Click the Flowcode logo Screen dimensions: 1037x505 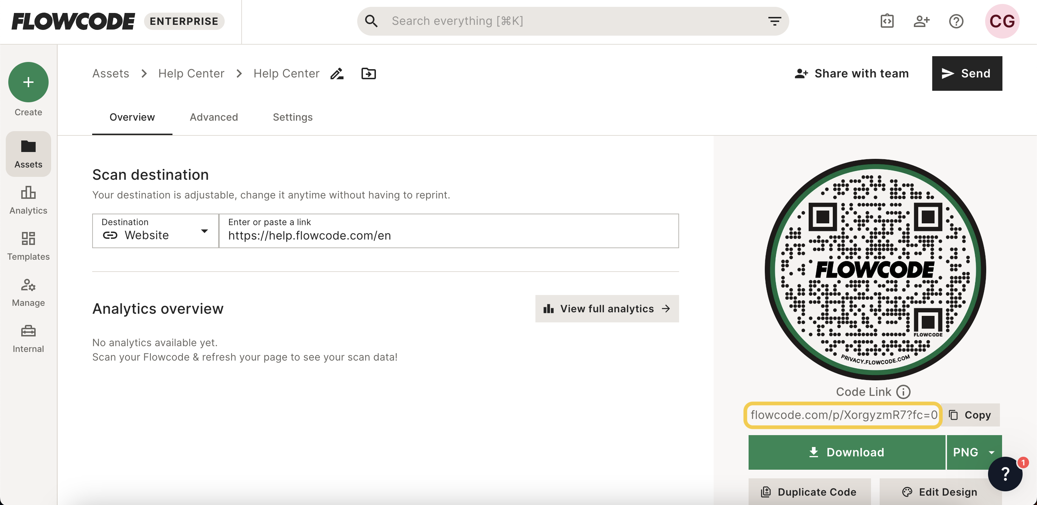click(73, 21)
